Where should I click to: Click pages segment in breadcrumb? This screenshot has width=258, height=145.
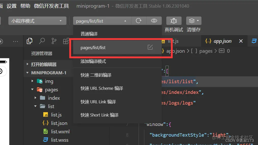point(206,51)
